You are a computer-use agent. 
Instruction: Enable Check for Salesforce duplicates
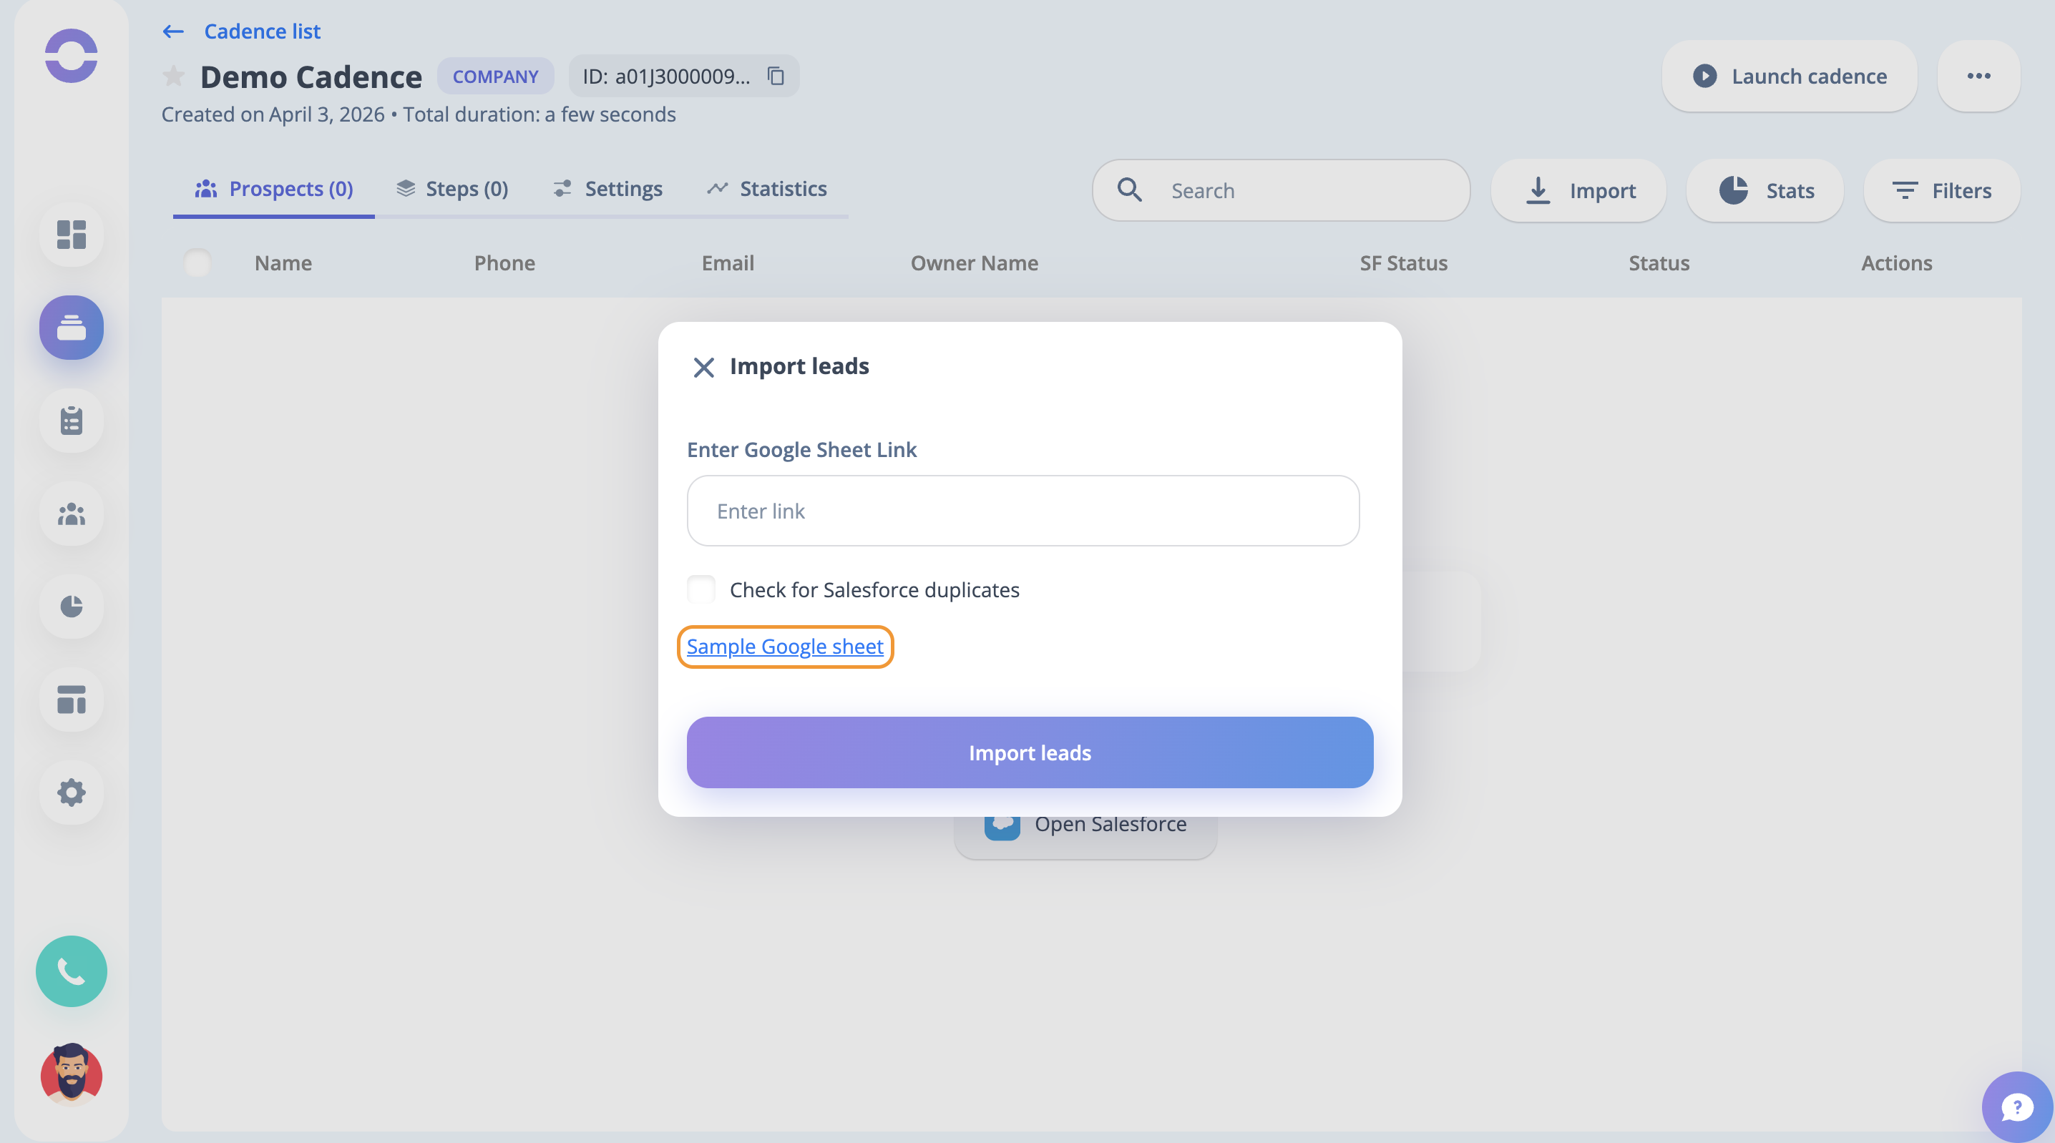701,589
